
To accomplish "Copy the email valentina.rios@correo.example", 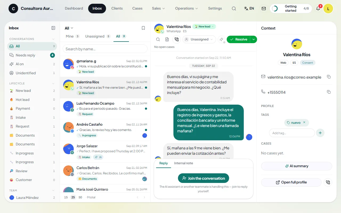I will tap(329, 77).
